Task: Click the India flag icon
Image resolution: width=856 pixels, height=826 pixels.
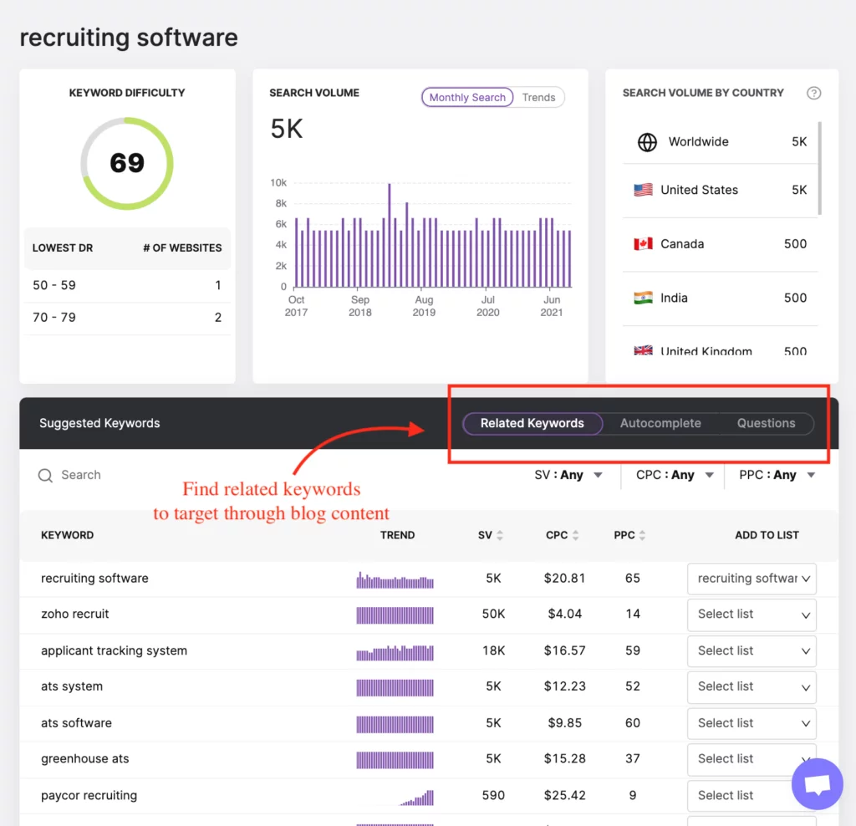Action: [x=642, y=298]
